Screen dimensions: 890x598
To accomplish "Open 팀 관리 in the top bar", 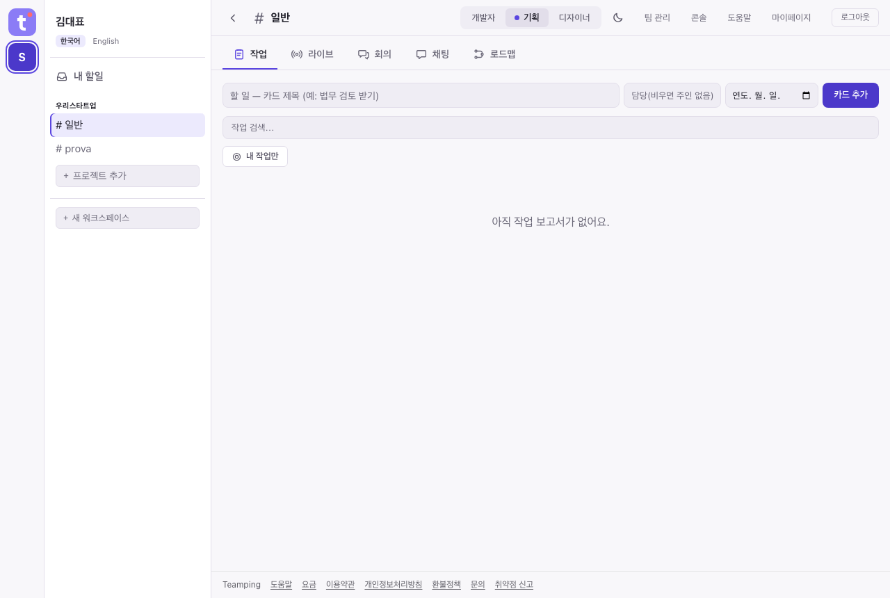I will (x=657, y=18).
